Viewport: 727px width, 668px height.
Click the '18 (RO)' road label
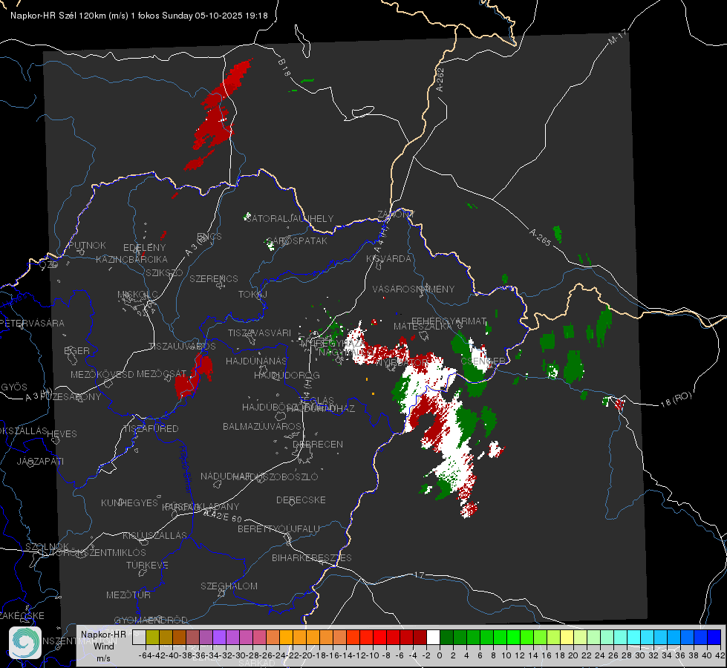(x=676, y=399)
